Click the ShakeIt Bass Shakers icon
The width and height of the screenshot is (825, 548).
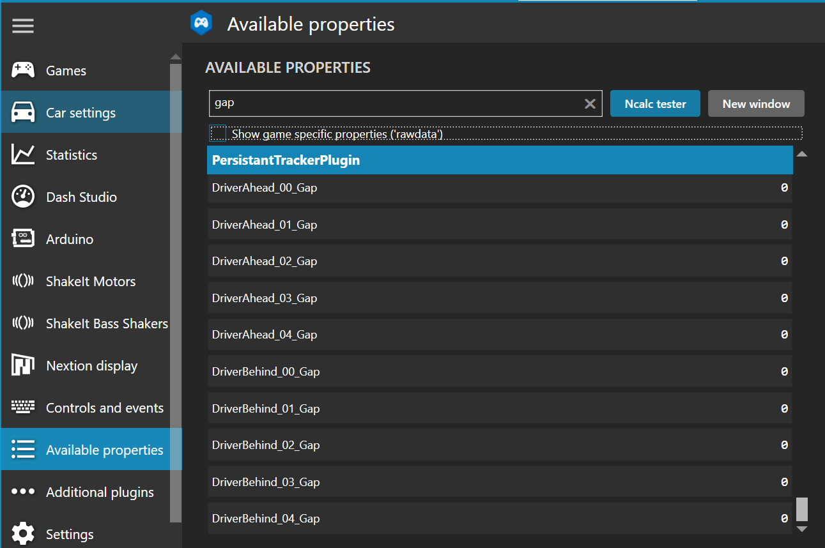tap(23, 323)
